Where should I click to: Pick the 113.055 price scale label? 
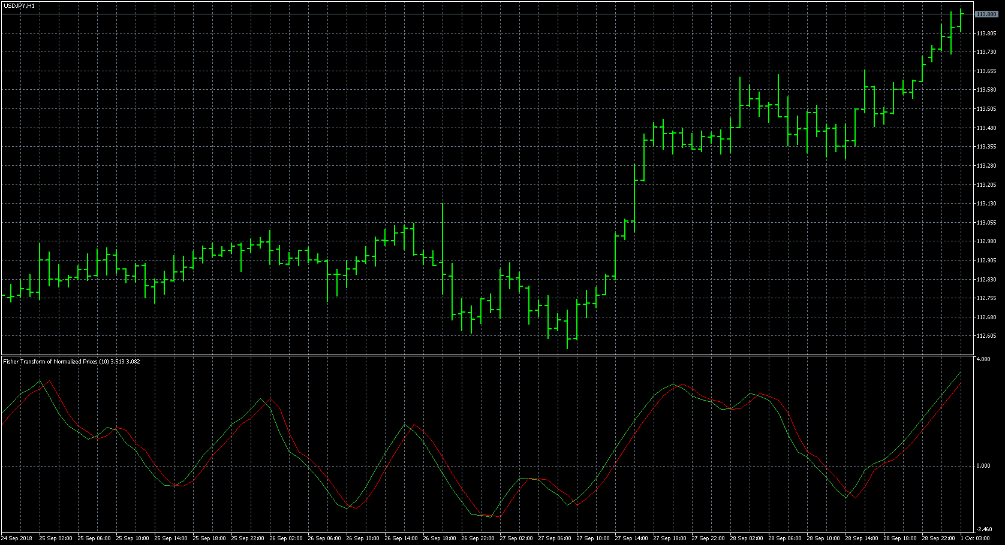(x=987, y=223)
